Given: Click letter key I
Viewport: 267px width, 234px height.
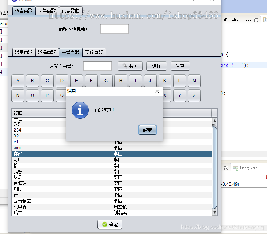Looking at the screenshot, I should tap(135, 81).
